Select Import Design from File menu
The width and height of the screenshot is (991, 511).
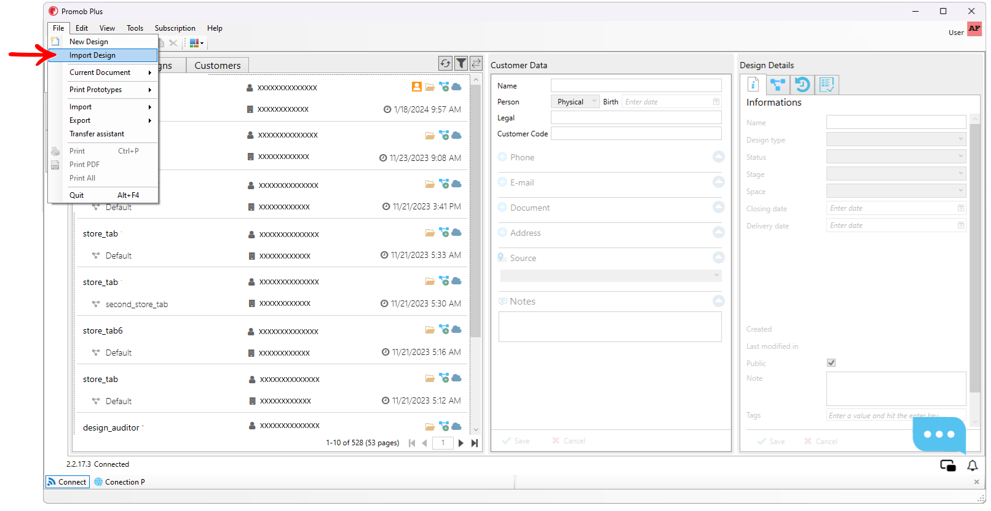(x=103, y=55)
